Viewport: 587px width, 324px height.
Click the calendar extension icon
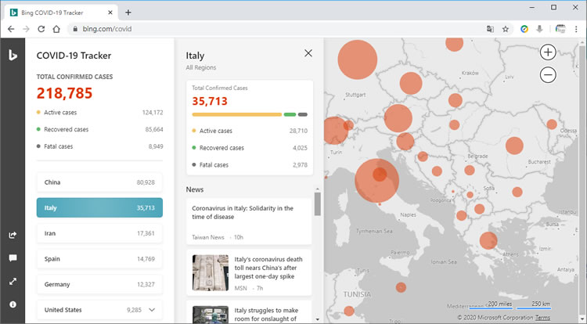pos(560,29)
